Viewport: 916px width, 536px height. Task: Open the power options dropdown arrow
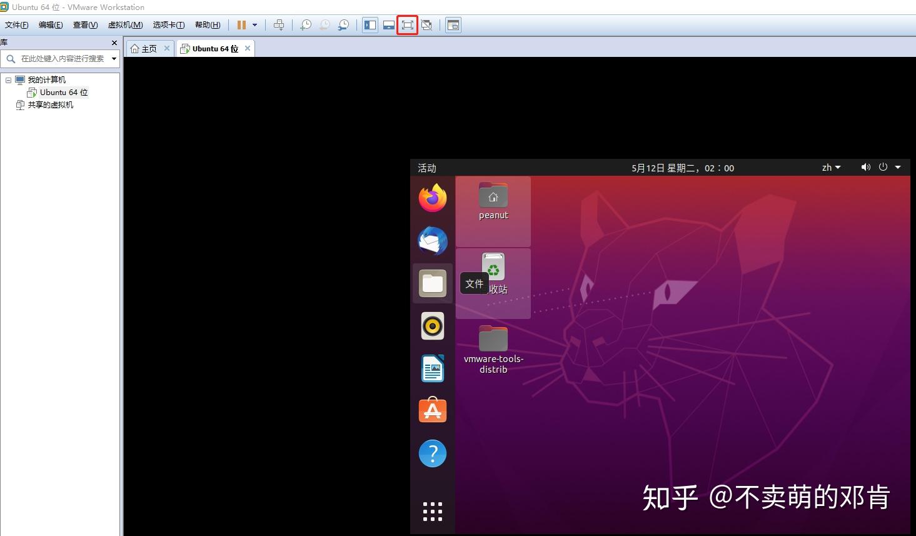(x=254, y=25)
